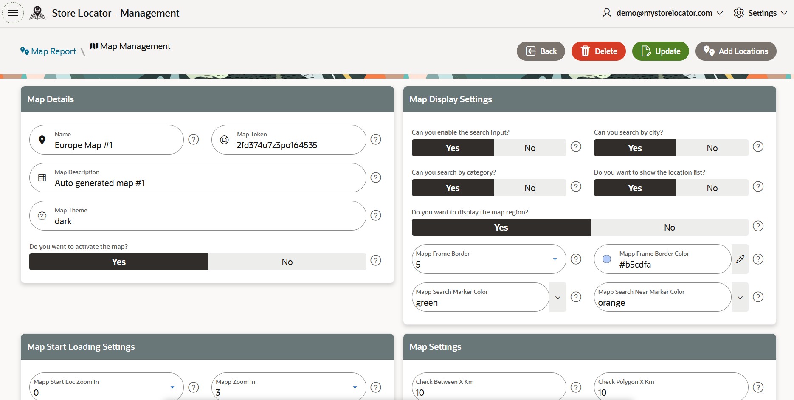
Task: Click the green Update button
Action: click(660, 51)
